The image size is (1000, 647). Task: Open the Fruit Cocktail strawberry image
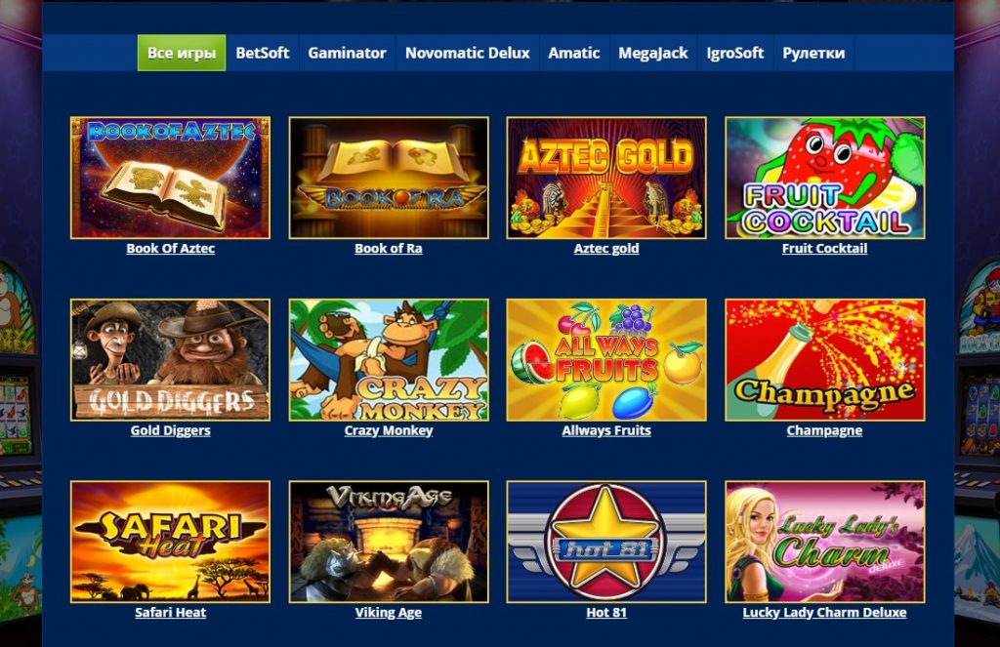pyautogui.click(x=824, y=178)
